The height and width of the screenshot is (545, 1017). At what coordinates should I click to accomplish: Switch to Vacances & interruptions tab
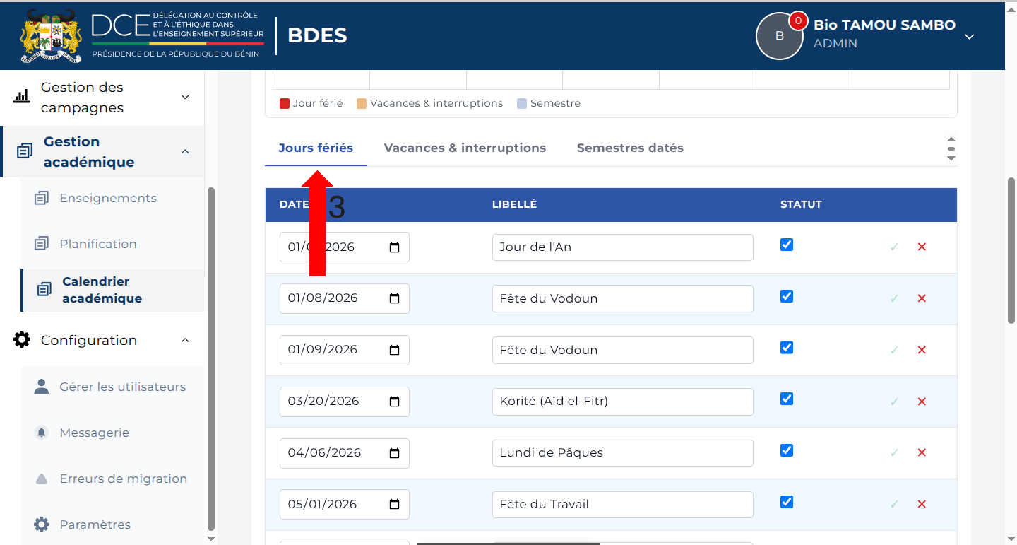coord(465,148)
